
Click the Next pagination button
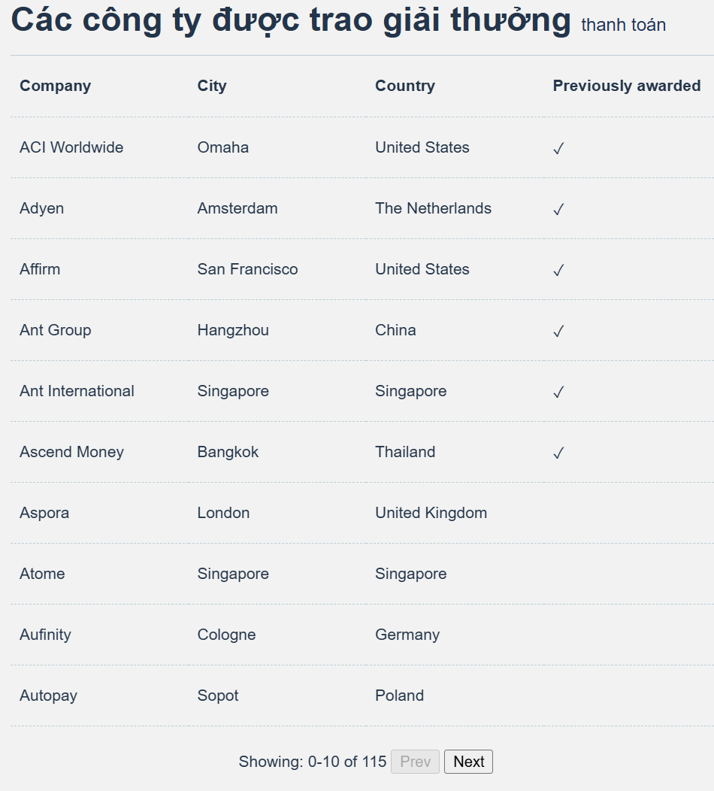[468, 761]
